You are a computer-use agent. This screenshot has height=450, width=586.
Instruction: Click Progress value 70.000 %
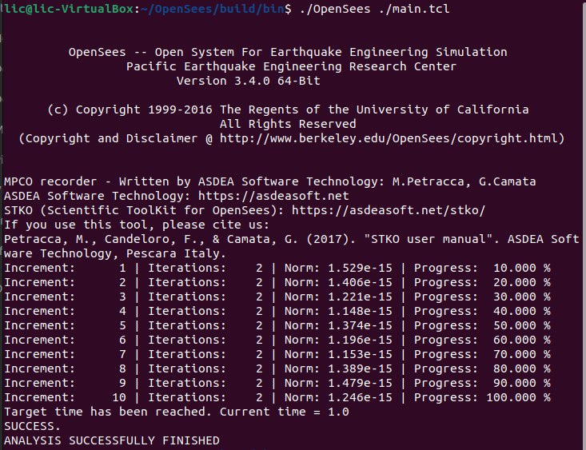tap(522, 354)
